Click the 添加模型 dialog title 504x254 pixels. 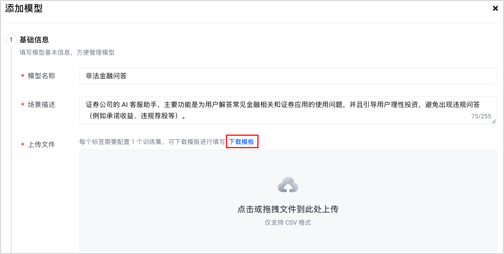[x=24, y=8]
